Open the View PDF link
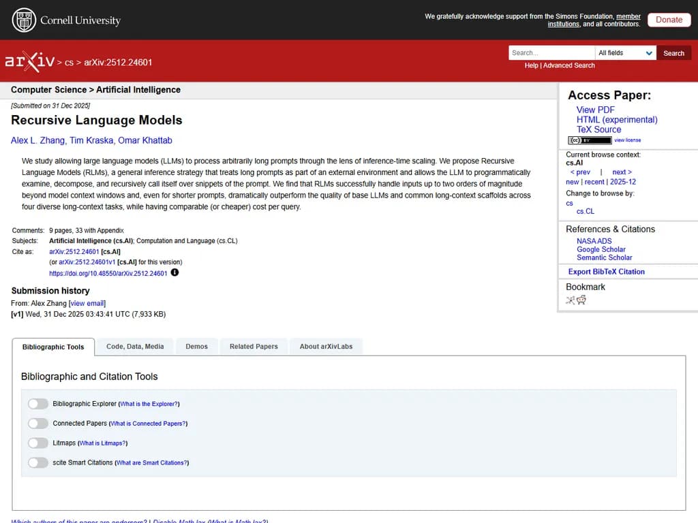Image resolution: width=698 pixels, height=523 pixels. point(595,110)
